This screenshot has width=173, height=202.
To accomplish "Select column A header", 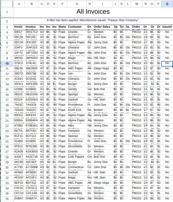I will [x=19, y=4].
